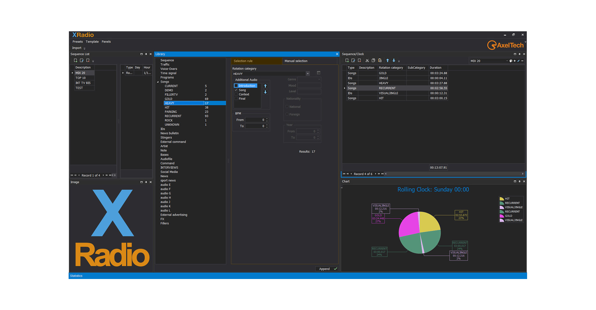
Task: Open the MIX 20 dropdown in Sequence/Clock
Action: tap(507, 61)
